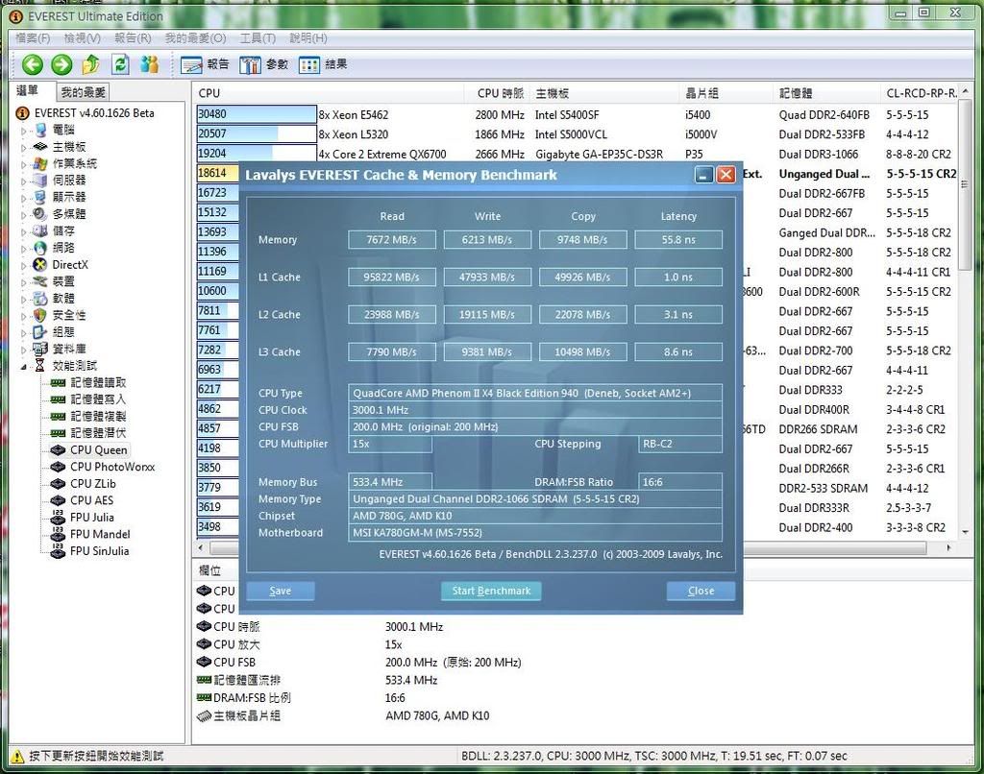
Task: Select the 記憶體複製 memory copy benchmark
Action: (x=98, y=417)
